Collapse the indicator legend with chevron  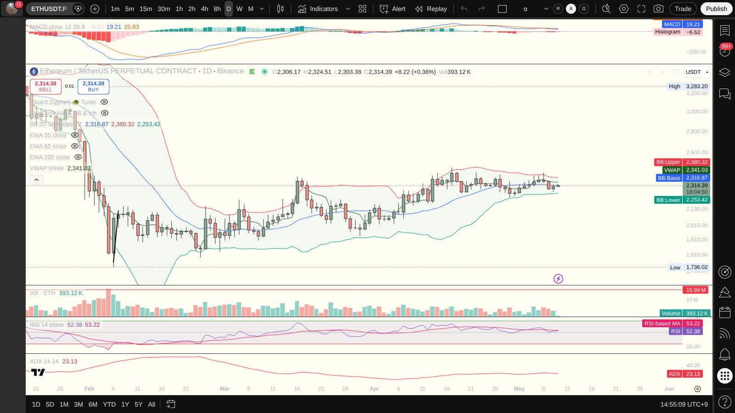tap(36, 180)
